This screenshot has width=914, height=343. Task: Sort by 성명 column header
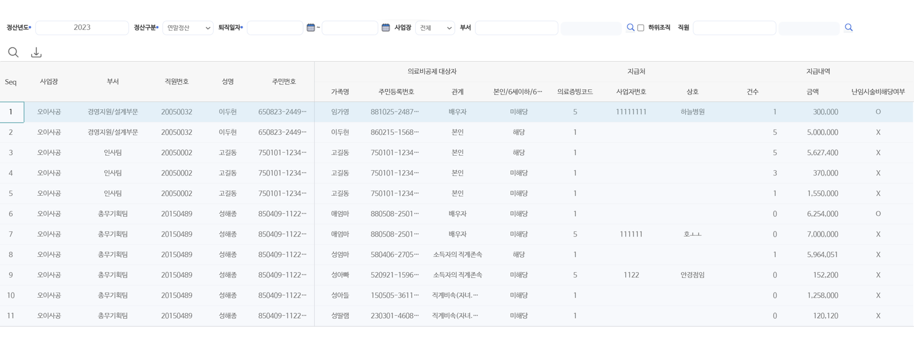pyautogui.click(x=228, y=82)
